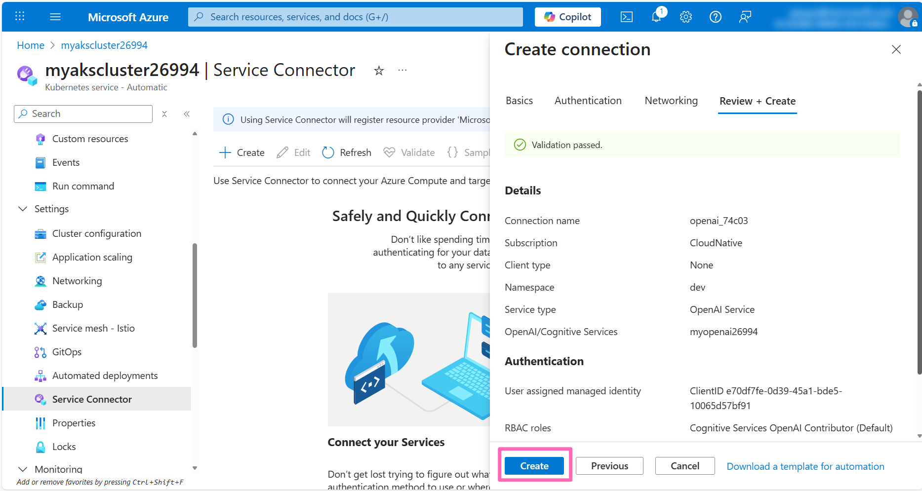The width and height of the screenshot is (922, 491).
Task: Click the top search resources field
Action: [355, 17]
